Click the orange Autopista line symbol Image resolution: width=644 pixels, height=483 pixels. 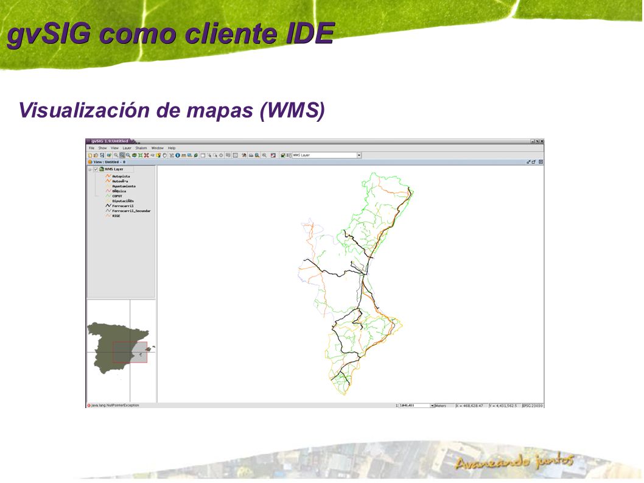[108, 176]
